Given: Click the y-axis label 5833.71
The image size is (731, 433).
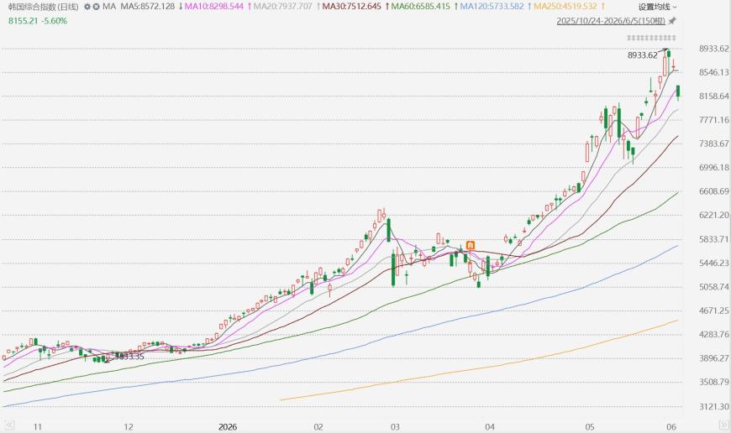Looking at the screenshot, I should point(713,239).
